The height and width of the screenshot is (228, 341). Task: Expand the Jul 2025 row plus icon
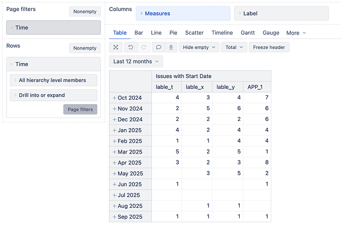tap(114, 195)
